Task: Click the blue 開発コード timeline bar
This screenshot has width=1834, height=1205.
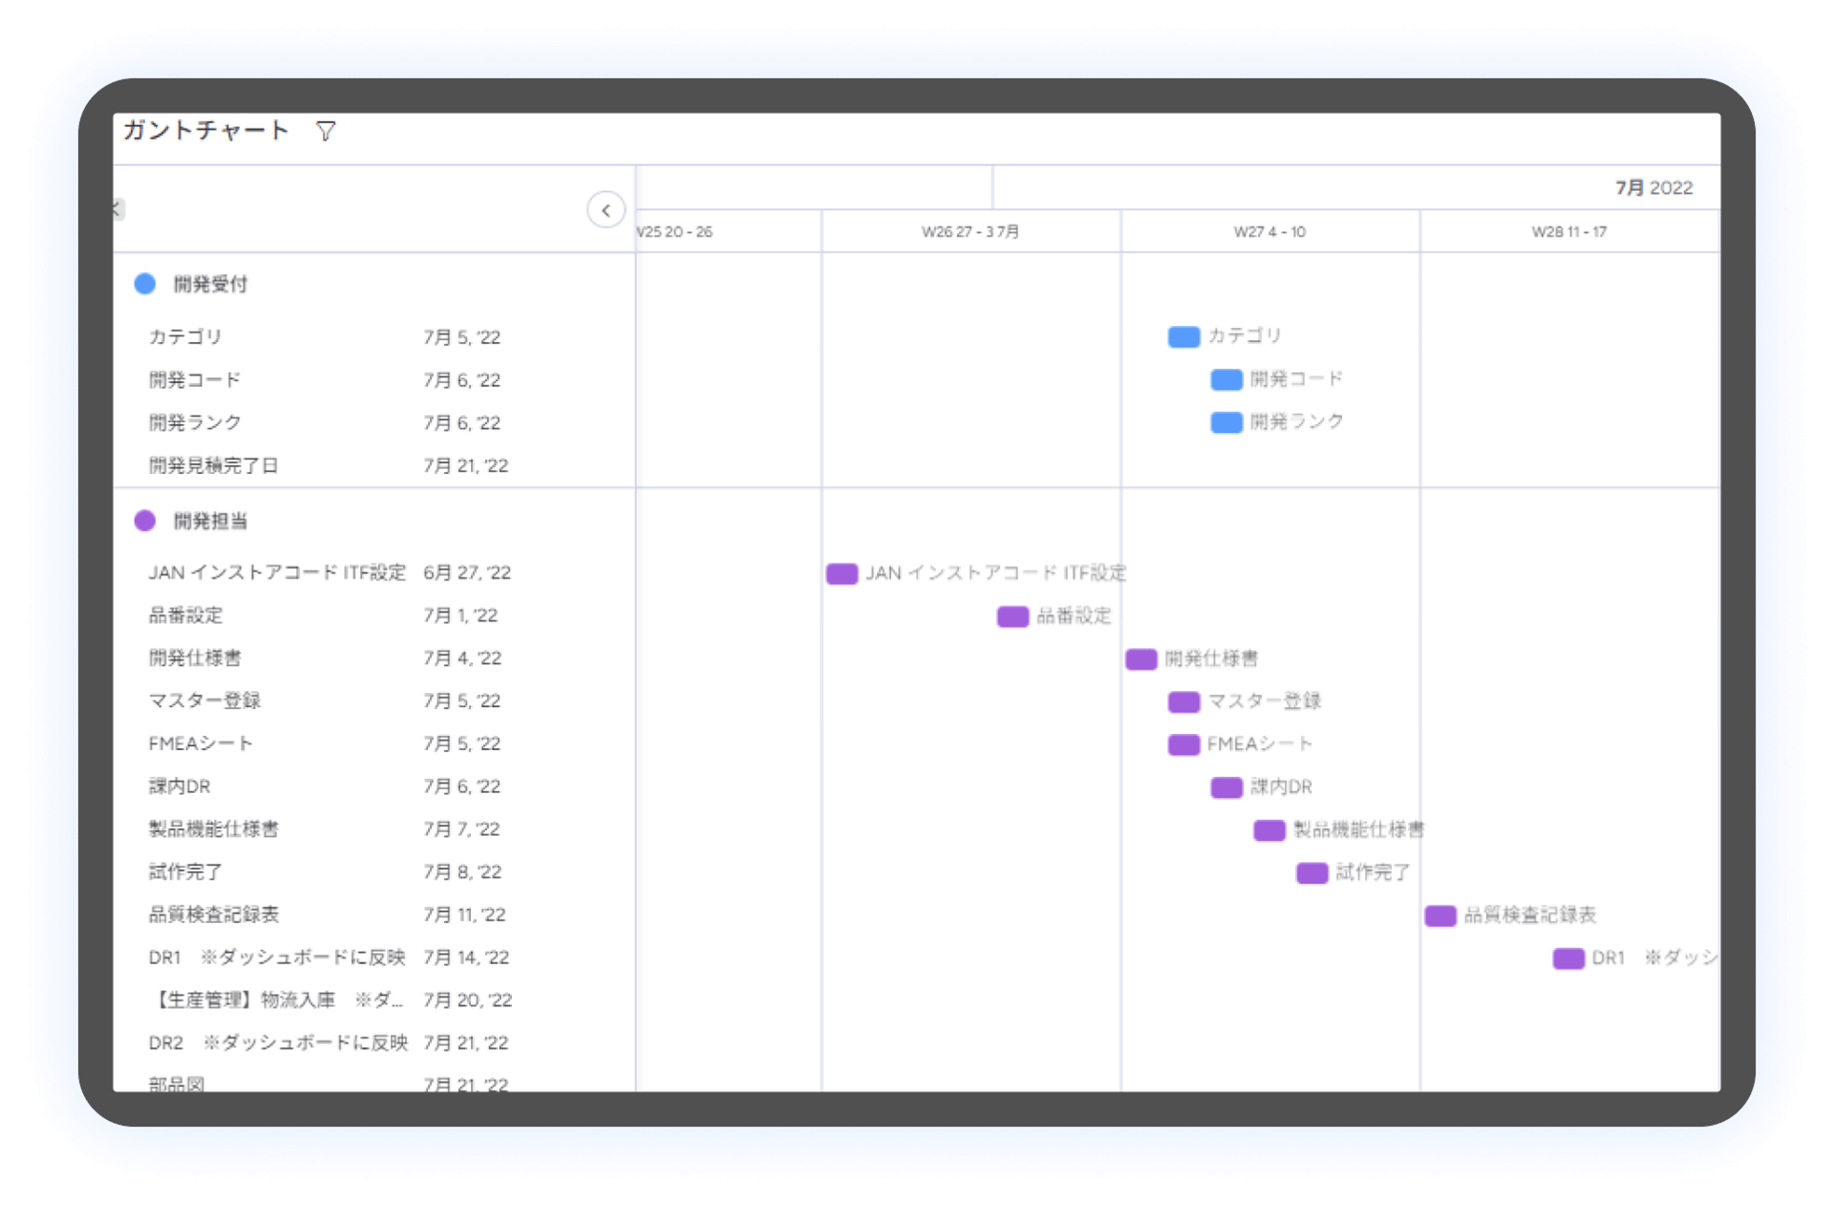Action: pyautogui.click(x=1226, y=380)
